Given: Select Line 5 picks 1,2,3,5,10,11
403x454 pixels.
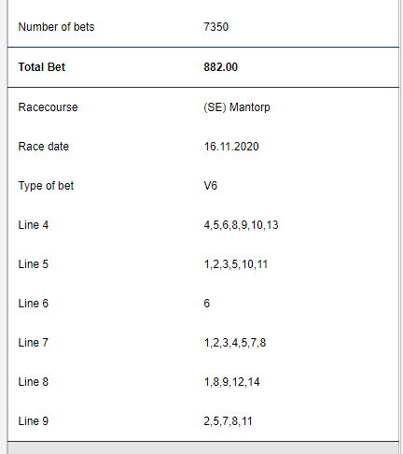Looking at the screenshot, I should (x=236, y=264).
